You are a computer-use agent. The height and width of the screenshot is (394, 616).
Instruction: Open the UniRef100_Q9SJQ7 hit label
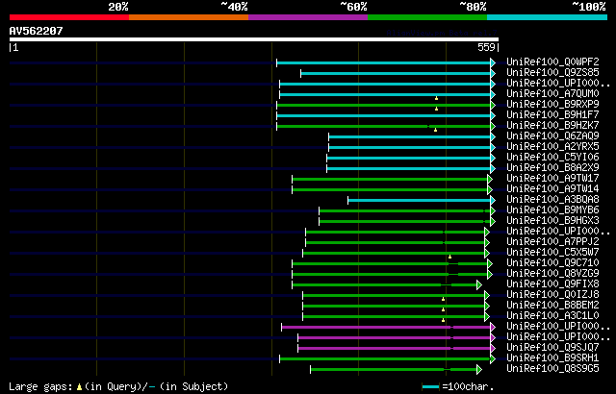pyautogui.click(x=552, y=348)
